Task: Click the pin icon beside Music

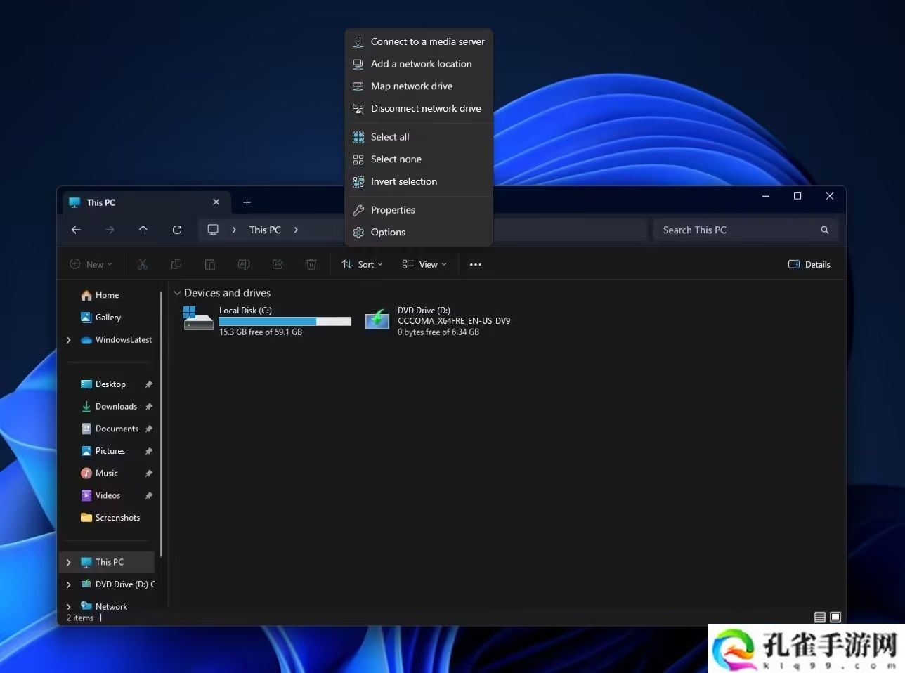Action: [x=148, y=473]
